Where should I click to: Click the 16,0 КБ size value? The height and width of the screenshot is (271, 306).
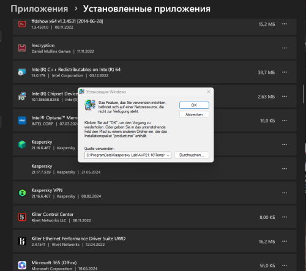tap(267, 121)
